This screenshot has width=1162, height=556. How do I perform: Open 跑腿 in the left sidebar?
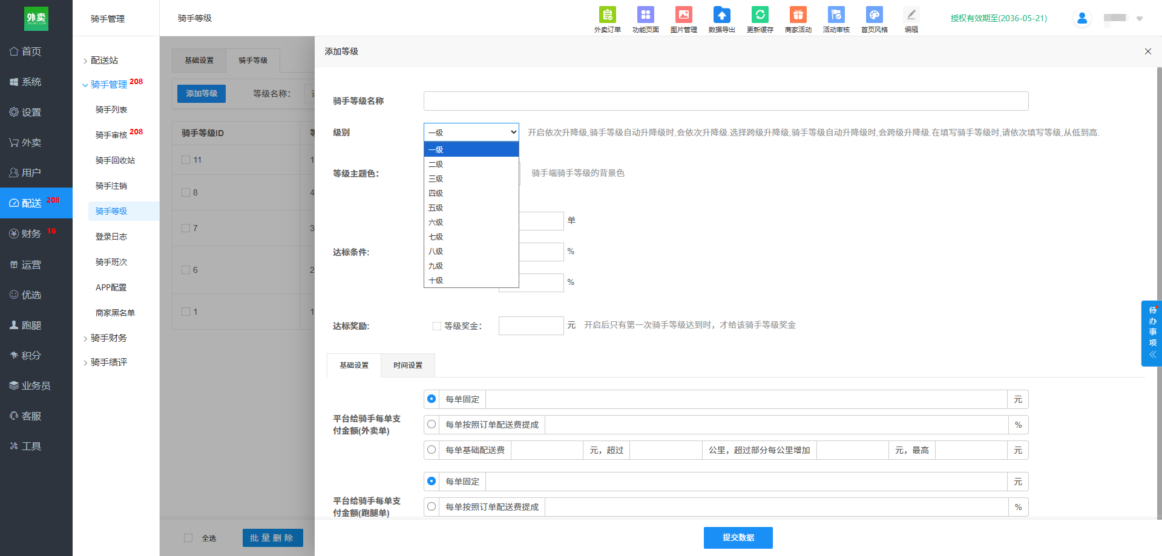coord(36,325)
